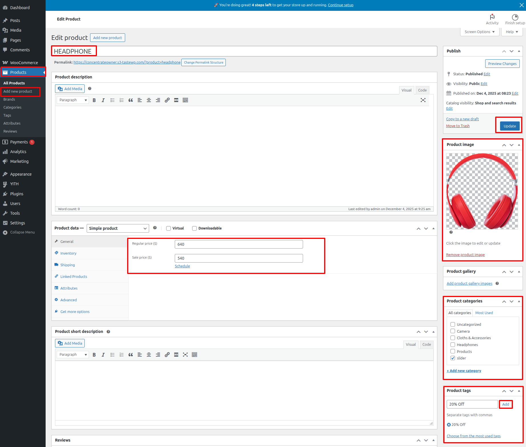This screenshot has height=447, width=526.
Task: Click Insert link icon in product description toolbar
Action: tap(167, 100)
